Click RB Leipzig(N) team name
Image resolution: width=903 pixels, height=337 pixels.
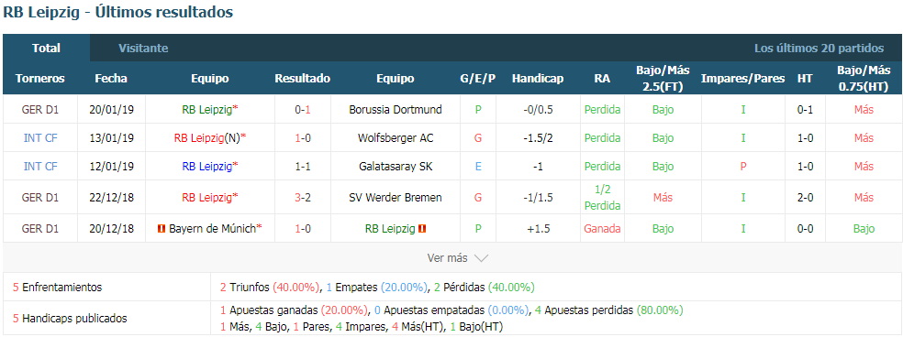[x=207, y=138]
